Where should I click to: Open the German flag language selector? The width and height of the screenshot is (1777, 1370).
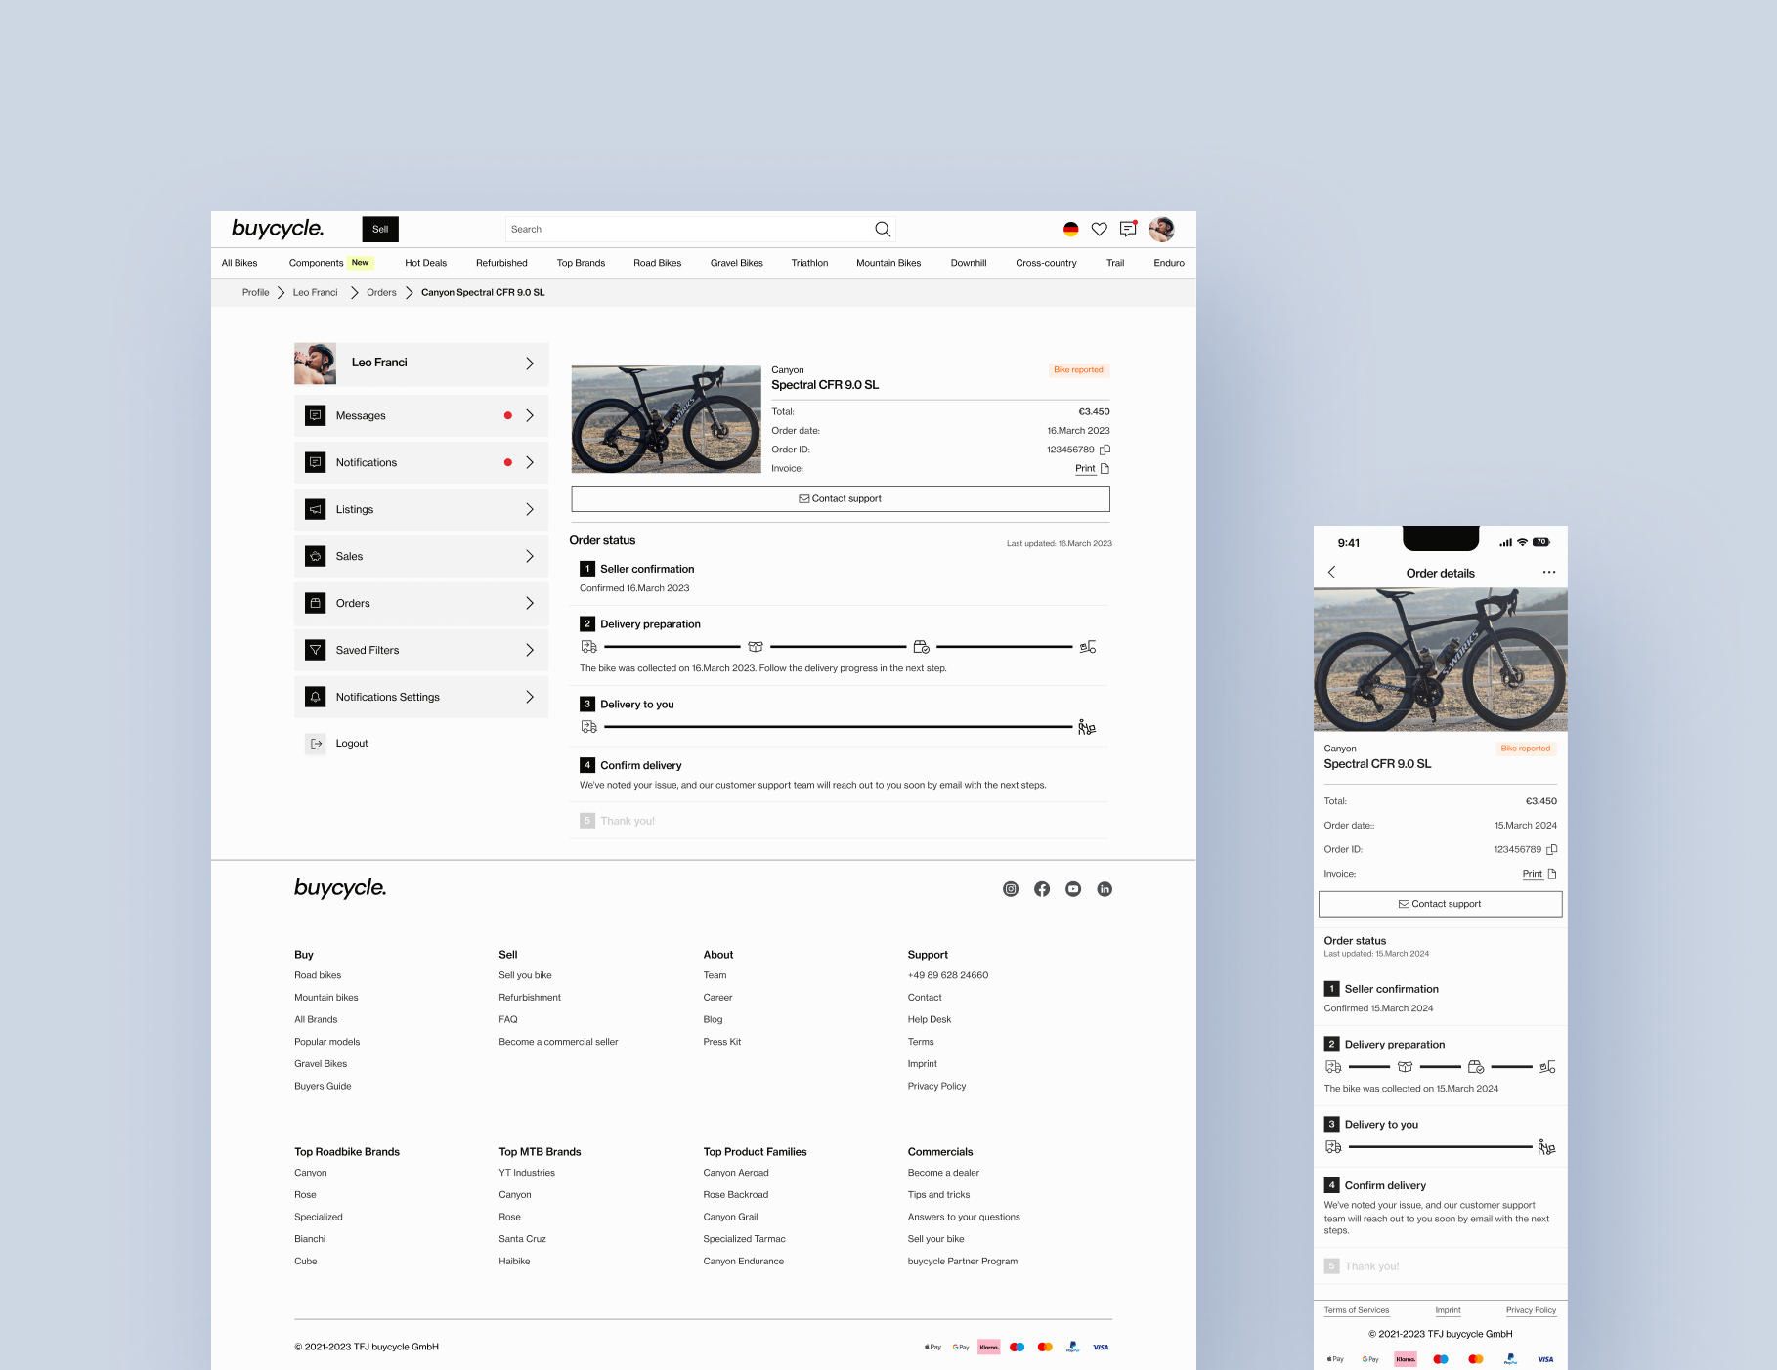1071,229
